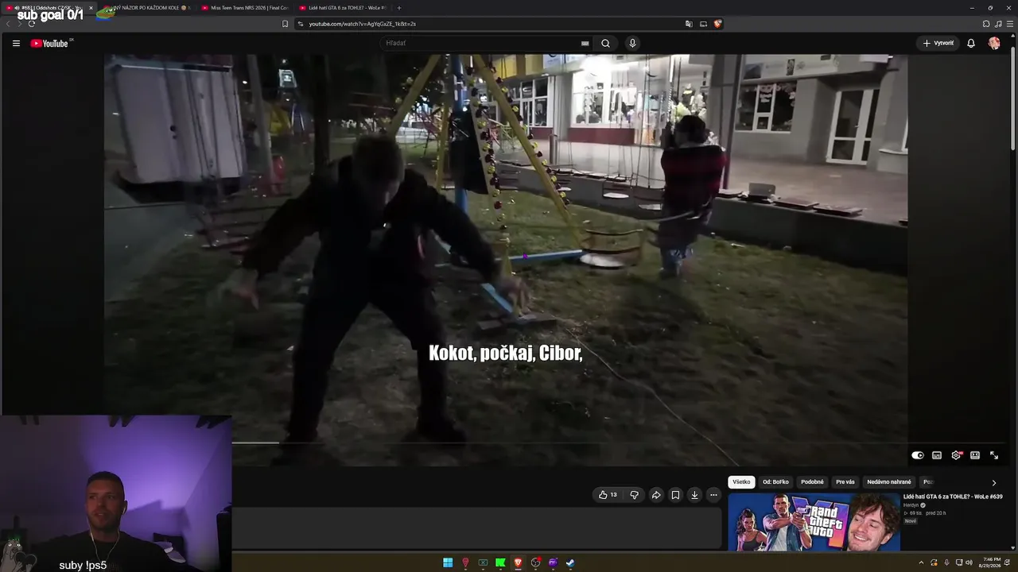Switch to the '#683 | Oddshots CZ/SK' tab
This screenshot has width=1018, height=572.
48,8
